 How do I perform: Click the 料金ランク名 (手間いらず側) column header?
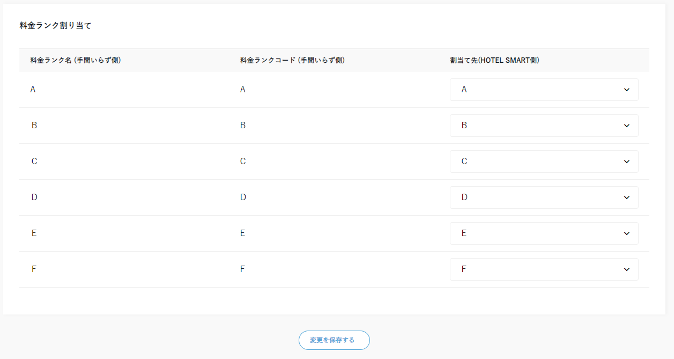[76, 61]
